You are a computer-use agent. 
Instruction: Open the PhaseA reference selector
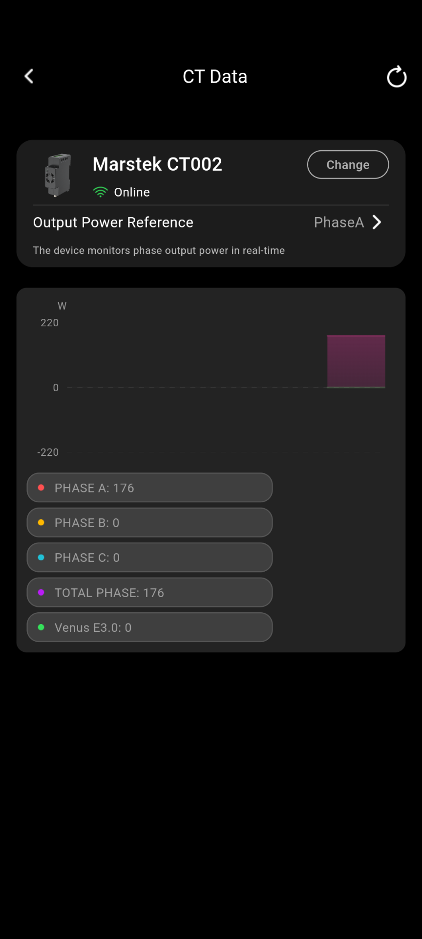(339, 223)
